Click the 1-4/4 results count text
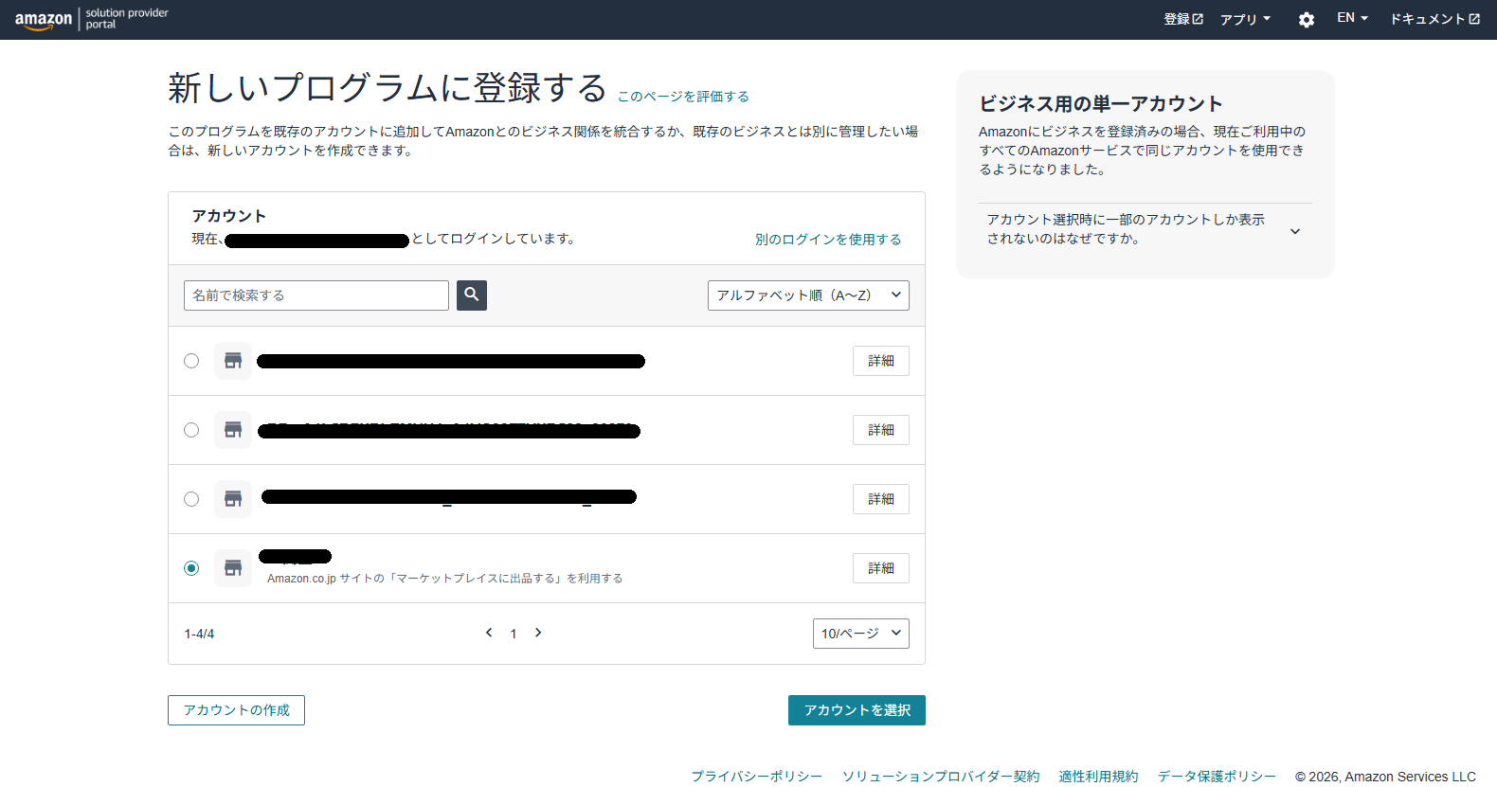 199,634
